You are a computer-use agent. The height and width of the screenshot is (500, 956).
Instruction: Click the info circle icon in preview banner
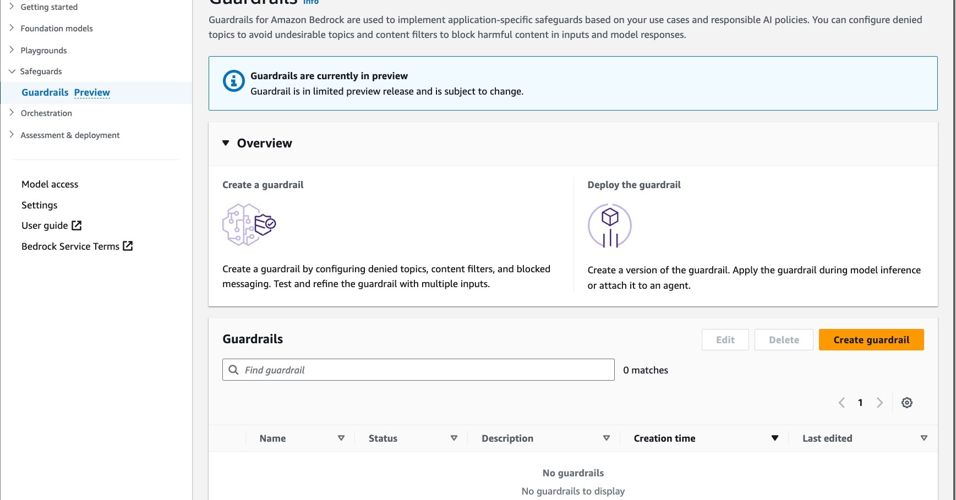pos(233,81)
